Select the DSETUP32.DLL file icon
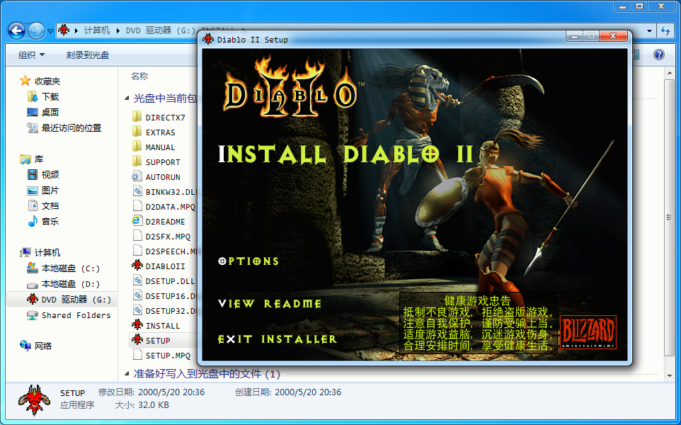Screen dimensions: 681x425 coord(137,310)
